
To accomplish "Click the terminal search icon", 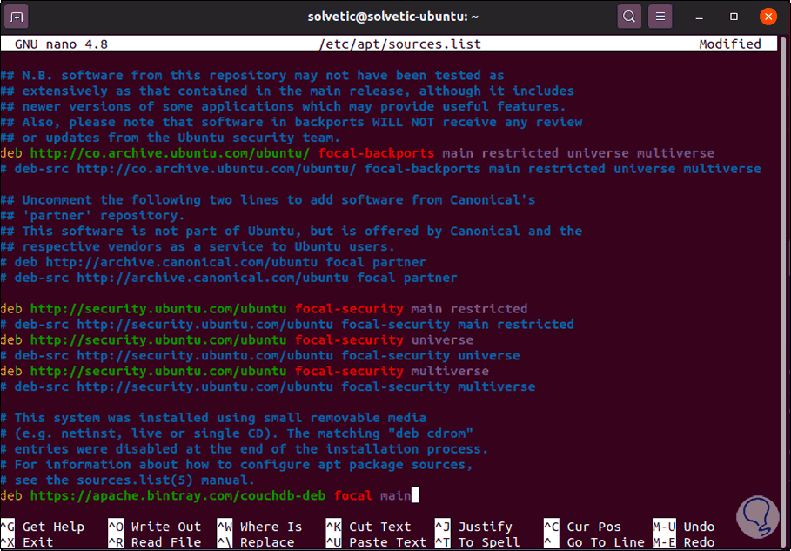I will coord(629,17).
